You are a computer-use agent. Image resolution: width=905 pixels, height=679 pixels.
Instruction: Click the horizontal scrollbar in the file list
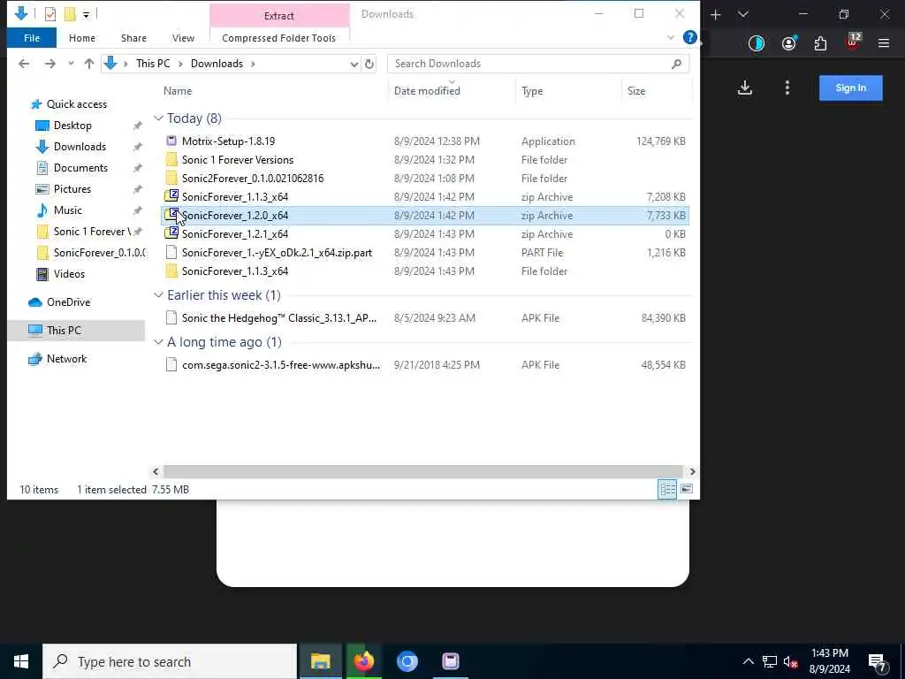tap(422, 471)
